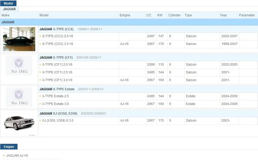The width and height of the screenshot is (258, 165).
Task: Click the year 2003- cell in XJ row
Action: pyautogui.click(x=226, y=121)
